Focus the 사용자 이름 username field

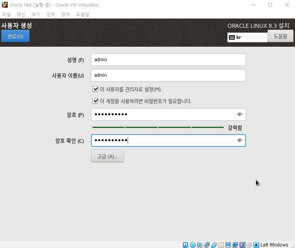click(x=168, y=75)
